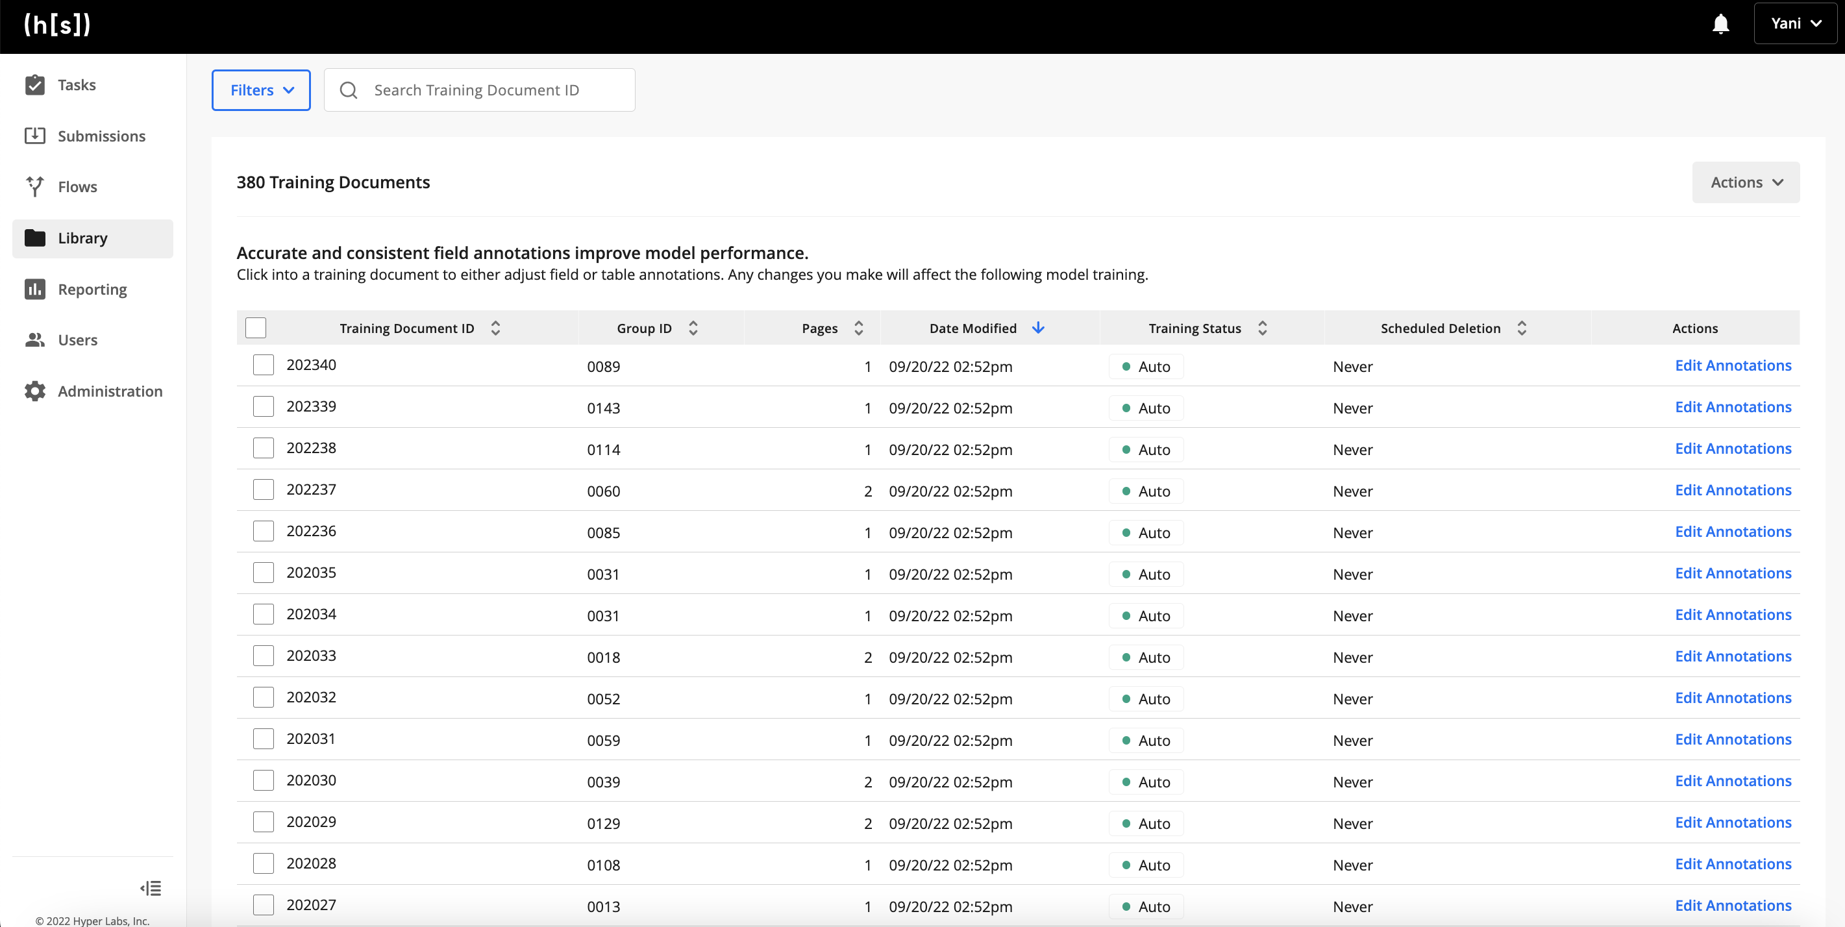Click the Users people icon
This screenshot has height=927, width=1845.
pos(34,340)
